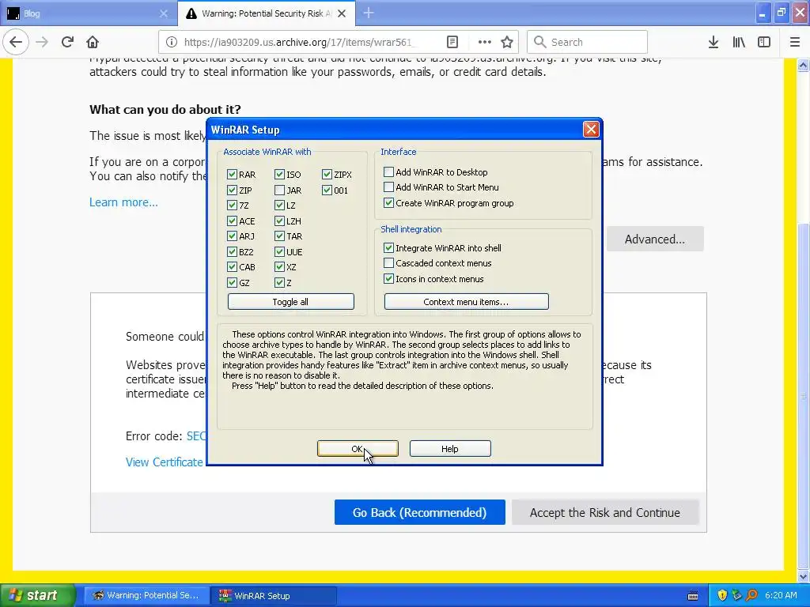Image resolution: width=810 pixels, height=607 pixels.
Task: Uncheck the 7Z association checkbox
Action: [232, 205]
